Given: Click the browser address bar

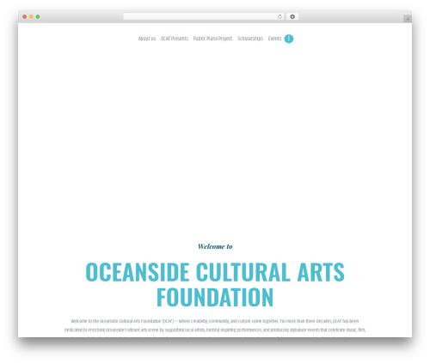Looking at the screenshot, I should (204, 17).
